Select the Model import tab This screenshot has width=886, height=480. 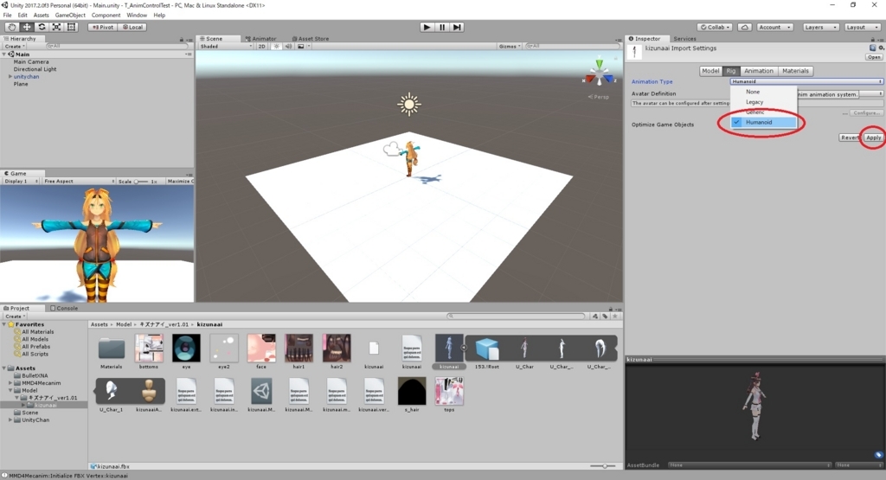[x=710, y=71]
